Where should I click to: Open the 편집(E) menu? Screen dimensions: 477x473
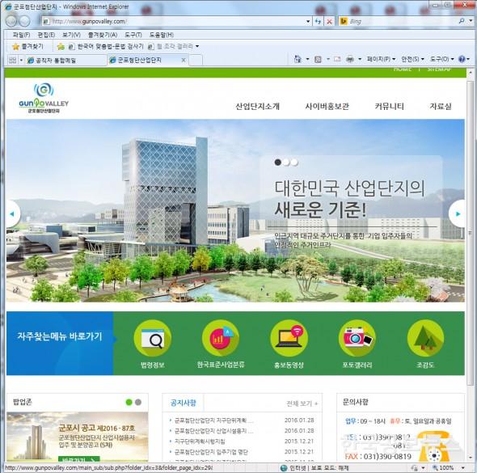tap(46, 35)
